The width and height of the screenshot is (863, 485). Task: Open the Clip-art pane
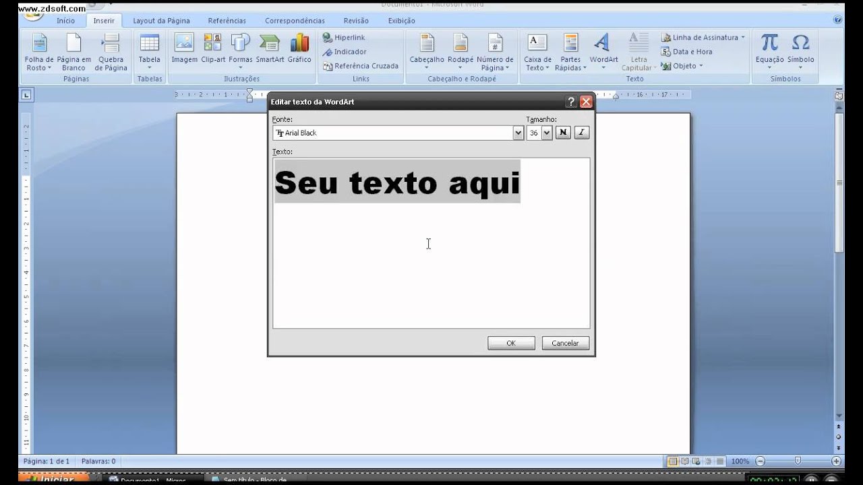213,48
